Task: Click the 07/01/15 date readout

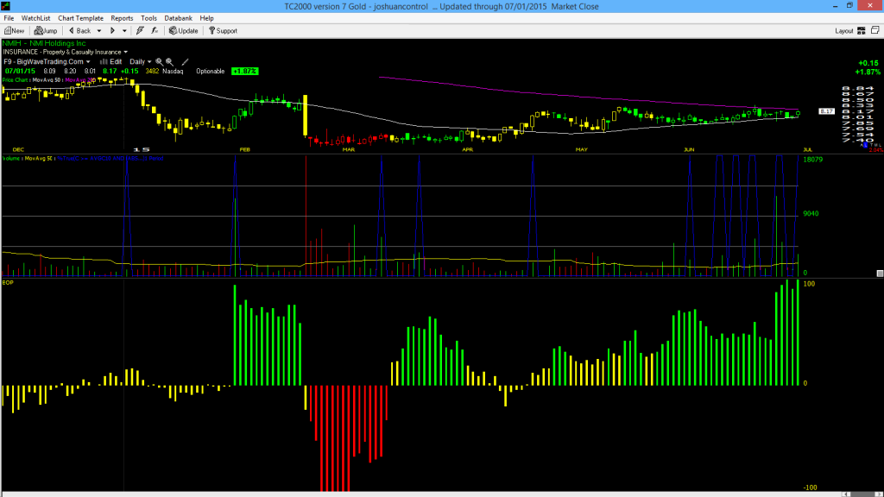Action: point(20,71)
